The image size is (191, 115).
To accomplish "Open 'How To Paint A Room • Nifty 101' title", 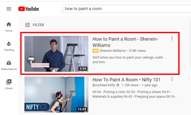I will click(127, 80).
